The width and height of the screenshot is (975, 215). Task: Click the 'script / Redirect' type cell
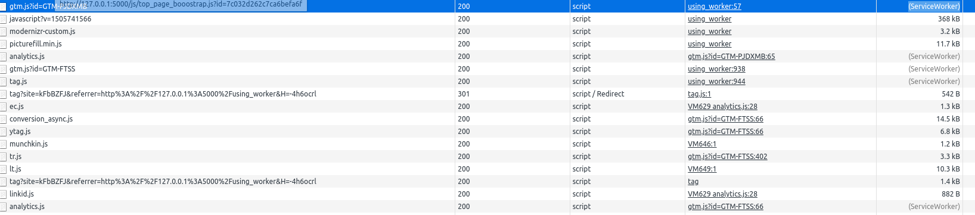(598, 94)
